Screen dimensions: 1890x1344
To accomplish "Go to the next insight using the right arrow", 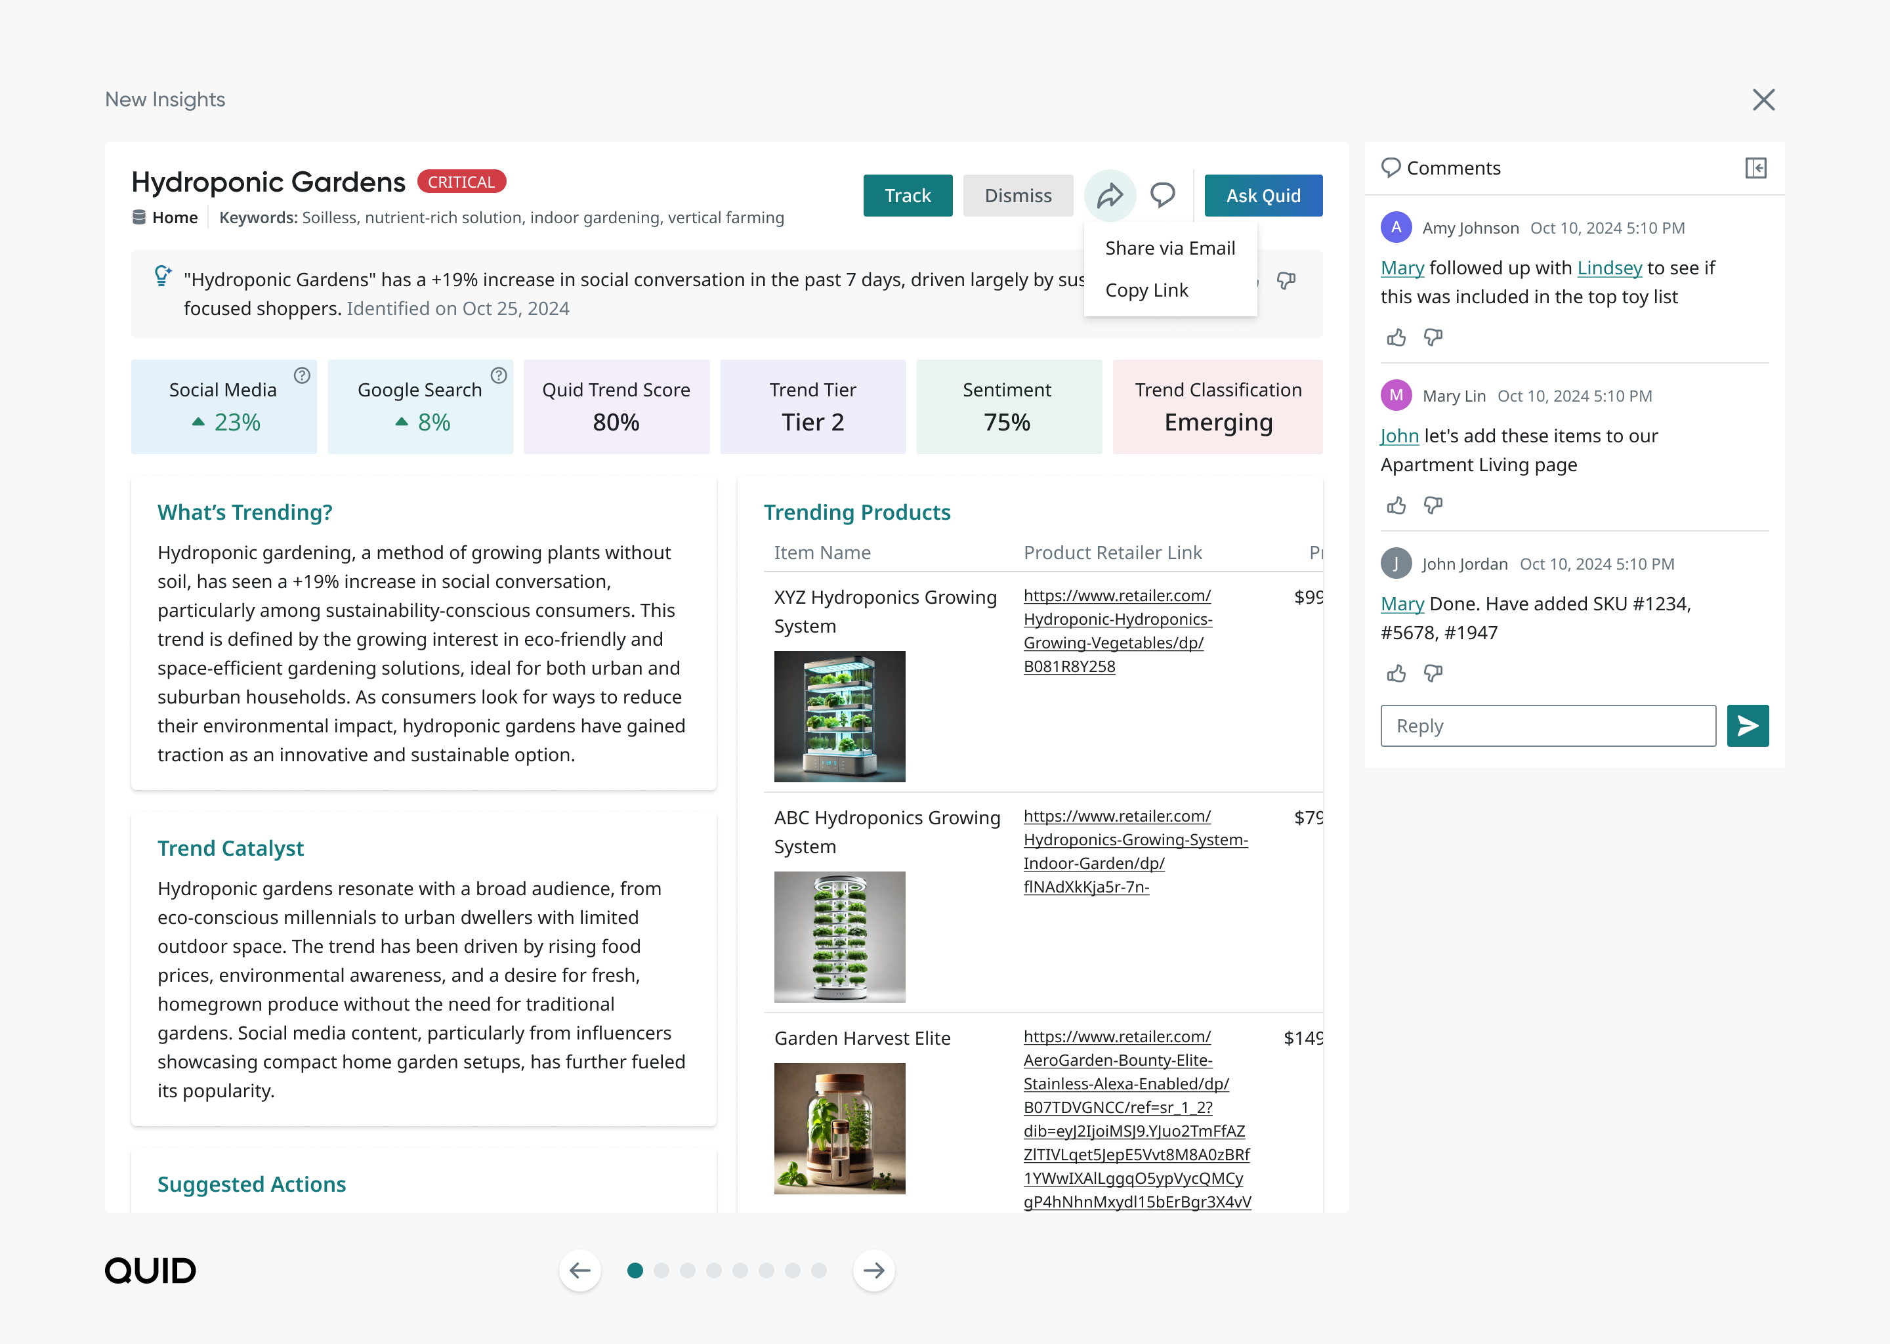I will [873, 1270].
